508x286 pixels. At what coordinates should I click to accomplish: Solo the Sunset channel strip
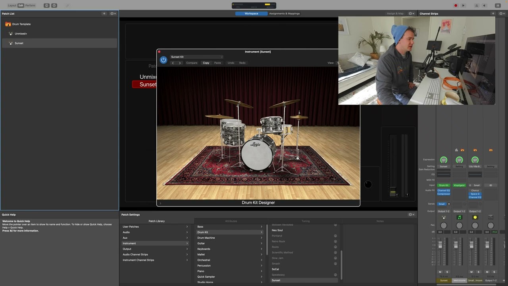pyautogui.click(x=447, y=272)
